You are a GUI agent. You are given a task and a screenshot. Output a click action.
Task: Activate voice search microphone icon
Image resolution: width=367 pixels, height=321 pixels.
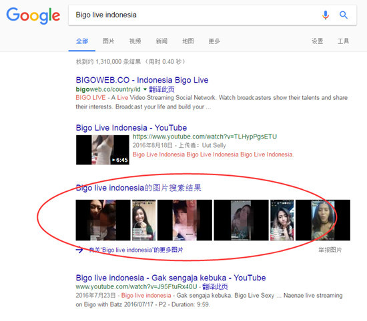(326, 15)
